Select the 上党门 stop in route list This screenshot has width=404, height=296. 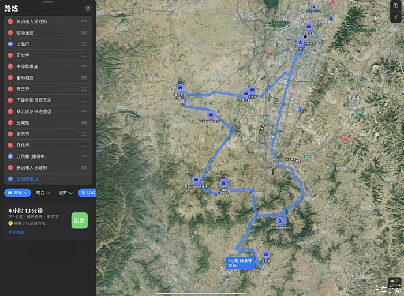tap(48, 44)
